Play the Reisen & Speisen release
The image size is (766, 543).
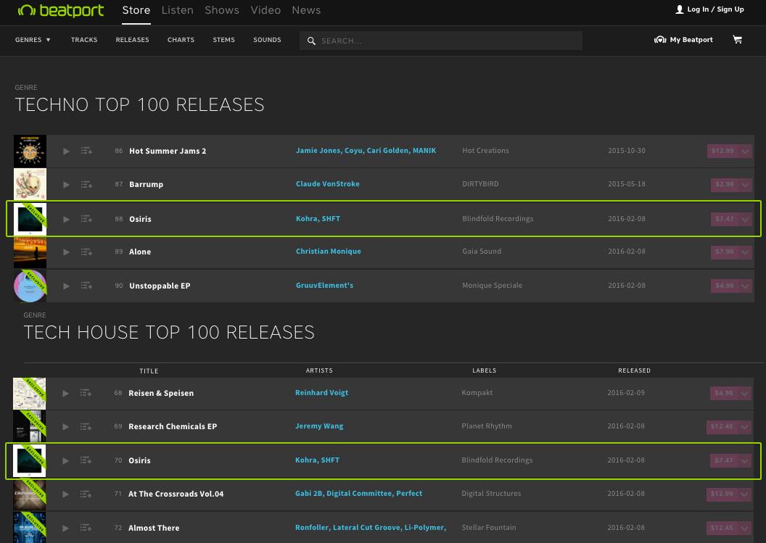click(65, 393)
